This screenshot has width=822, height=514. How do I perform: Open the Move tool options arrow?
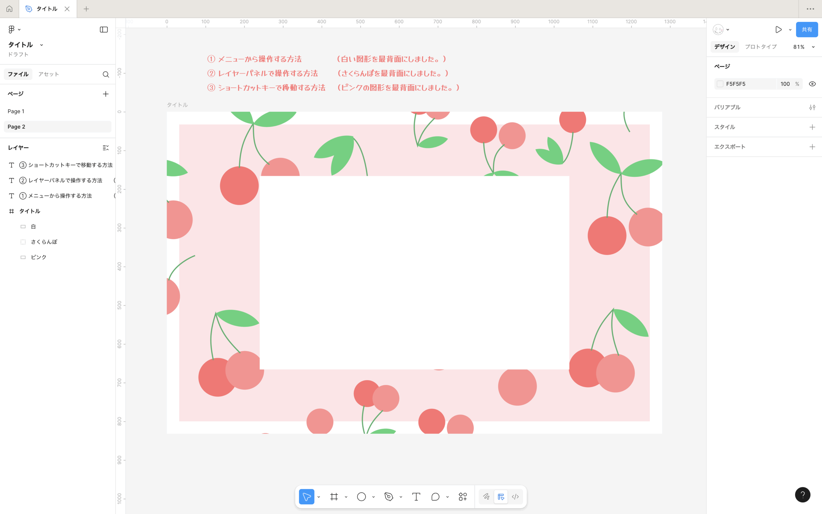point(319,497)
